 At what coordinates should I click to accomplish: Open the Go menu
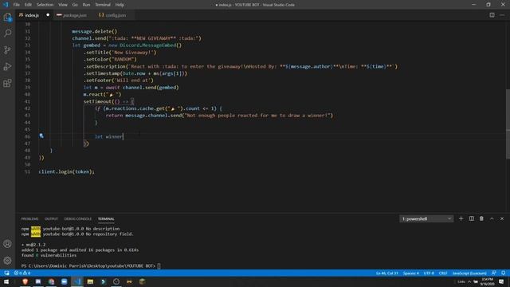[75, 5]
